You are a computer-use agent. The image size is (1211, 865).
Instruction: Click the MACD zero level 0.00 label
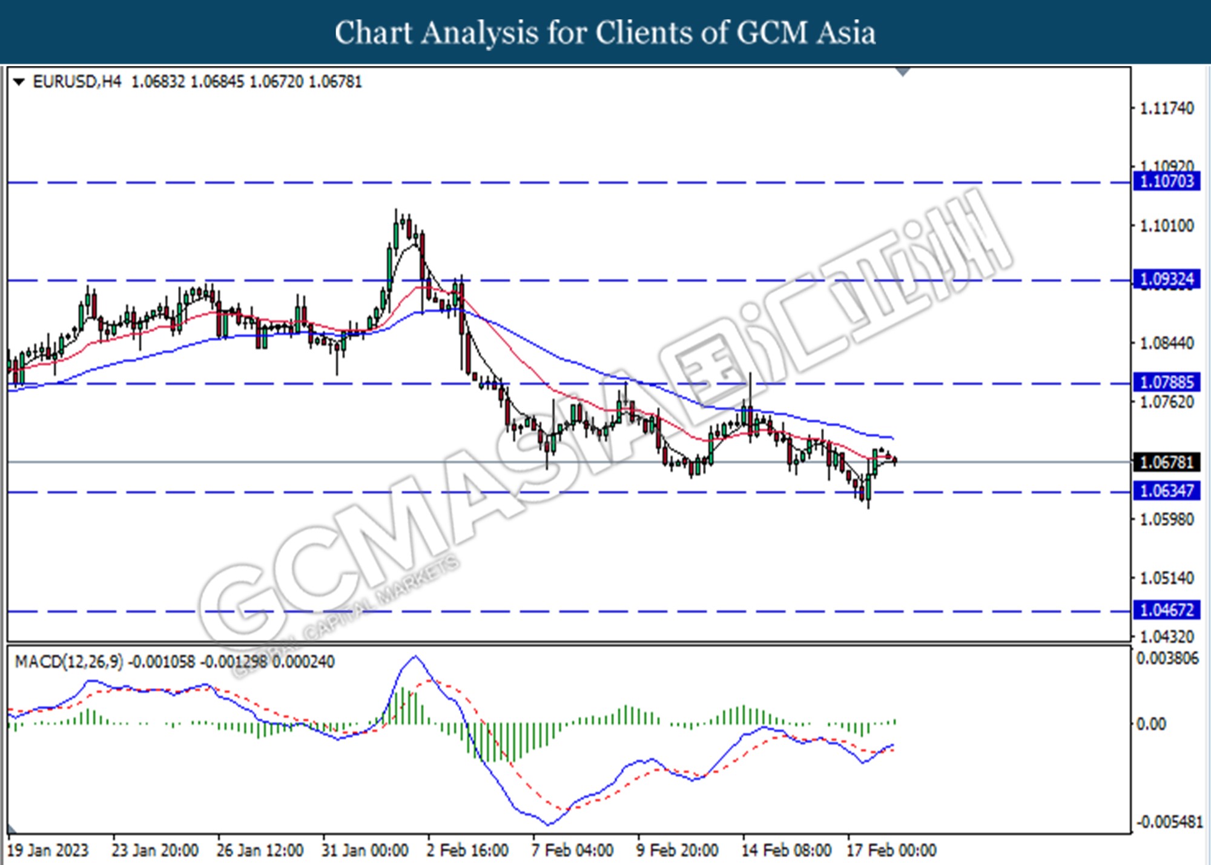pyautogui.click(x=1150, y=724)
